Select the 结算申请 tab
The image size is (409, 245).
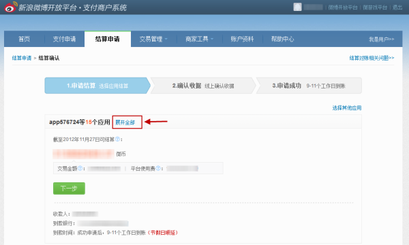(x=108, y=39)
